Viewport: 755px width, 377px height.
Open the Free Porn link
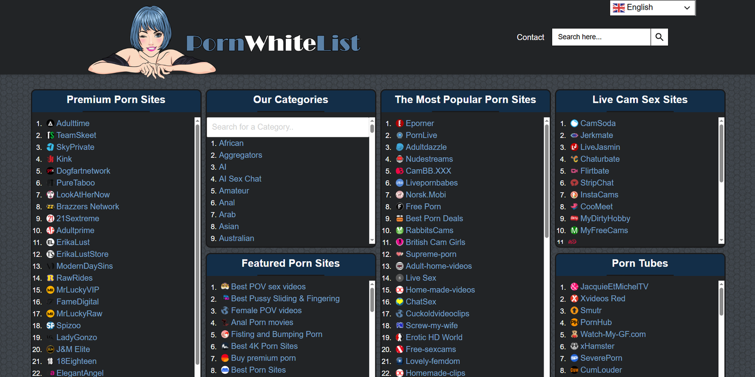(x=423, y=206)
